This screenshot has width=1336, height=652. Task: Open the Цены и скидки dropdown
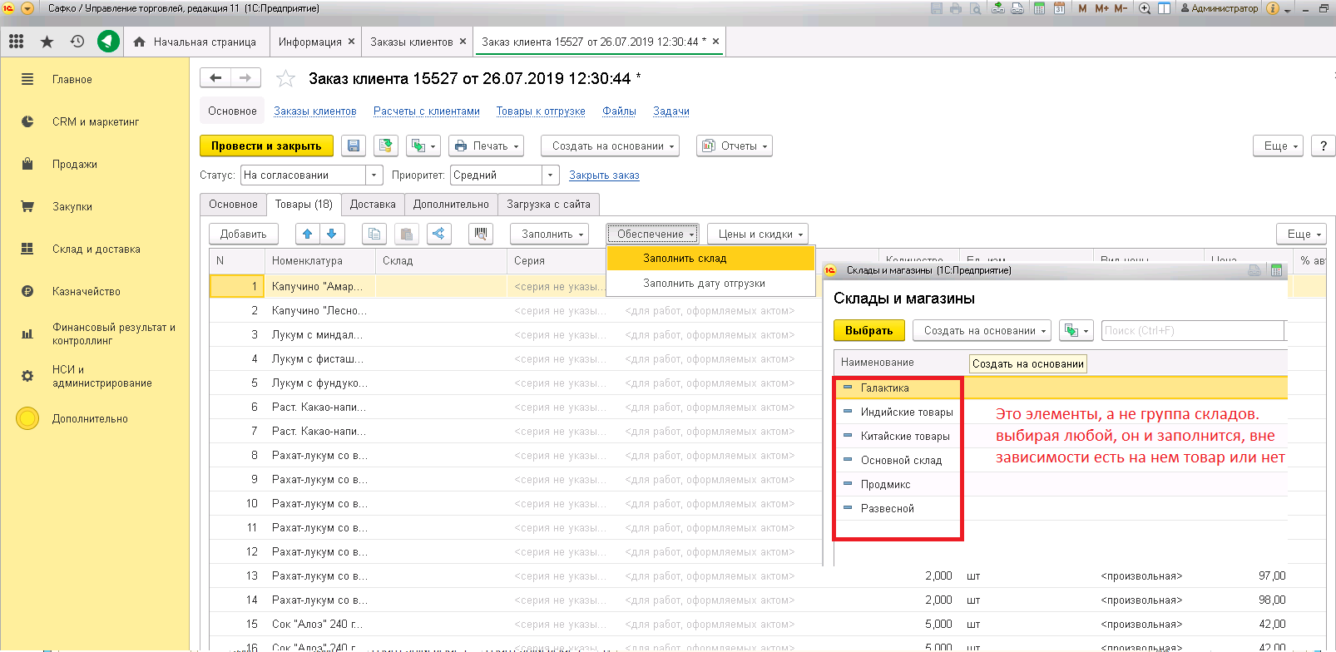click(760, 235)
